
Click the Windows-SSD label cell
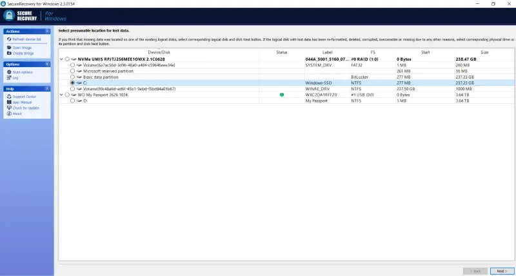coord(318,83)
